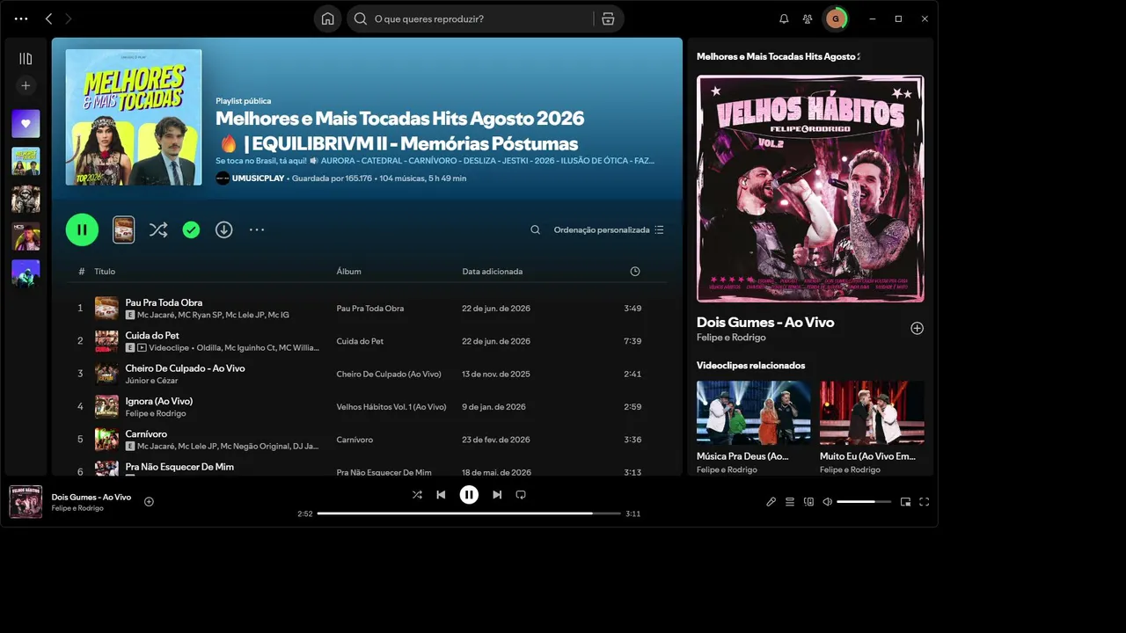Click now-playing cover thumbnail in bottom bar
This screenshot has width=1126, height=633.
point(26,502)
